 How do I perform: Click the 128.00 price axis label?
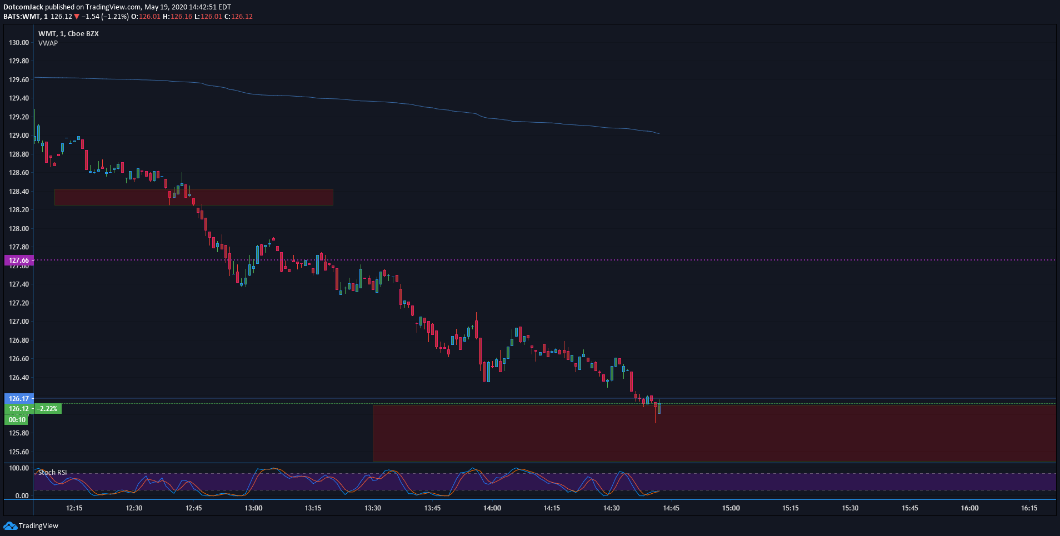click(x=19, y=228)
